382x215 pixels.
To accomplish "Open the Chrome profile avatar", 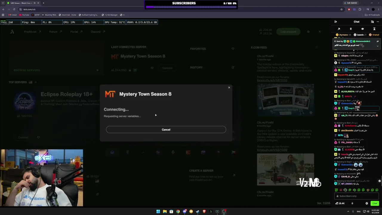I will 373,9.
